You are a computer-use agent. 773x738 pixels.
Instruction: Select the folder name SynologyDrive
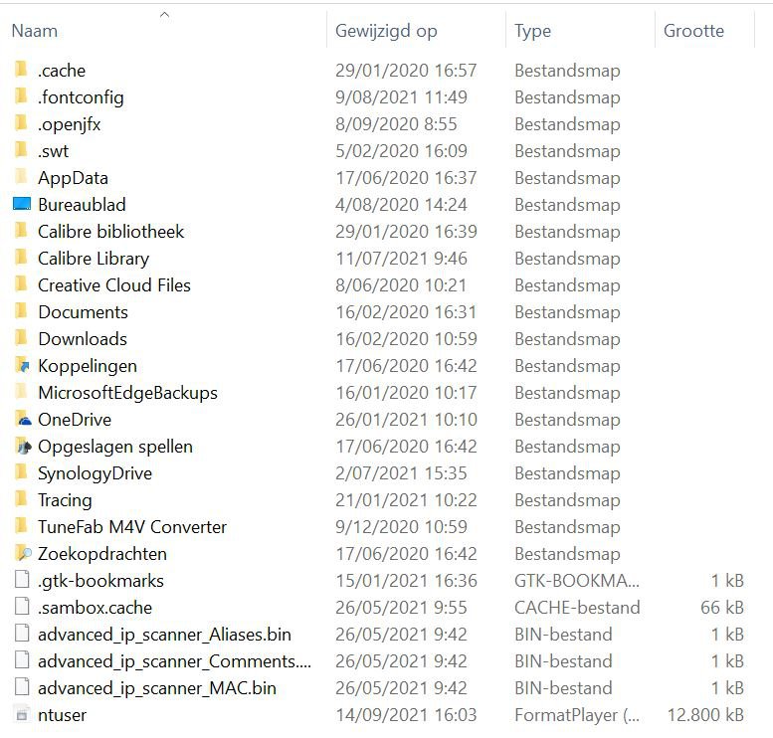95,473
